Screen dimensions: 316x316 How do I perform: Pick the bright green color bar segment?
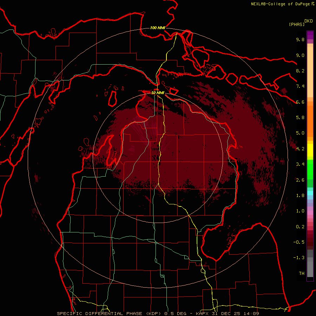pos(310,170)
